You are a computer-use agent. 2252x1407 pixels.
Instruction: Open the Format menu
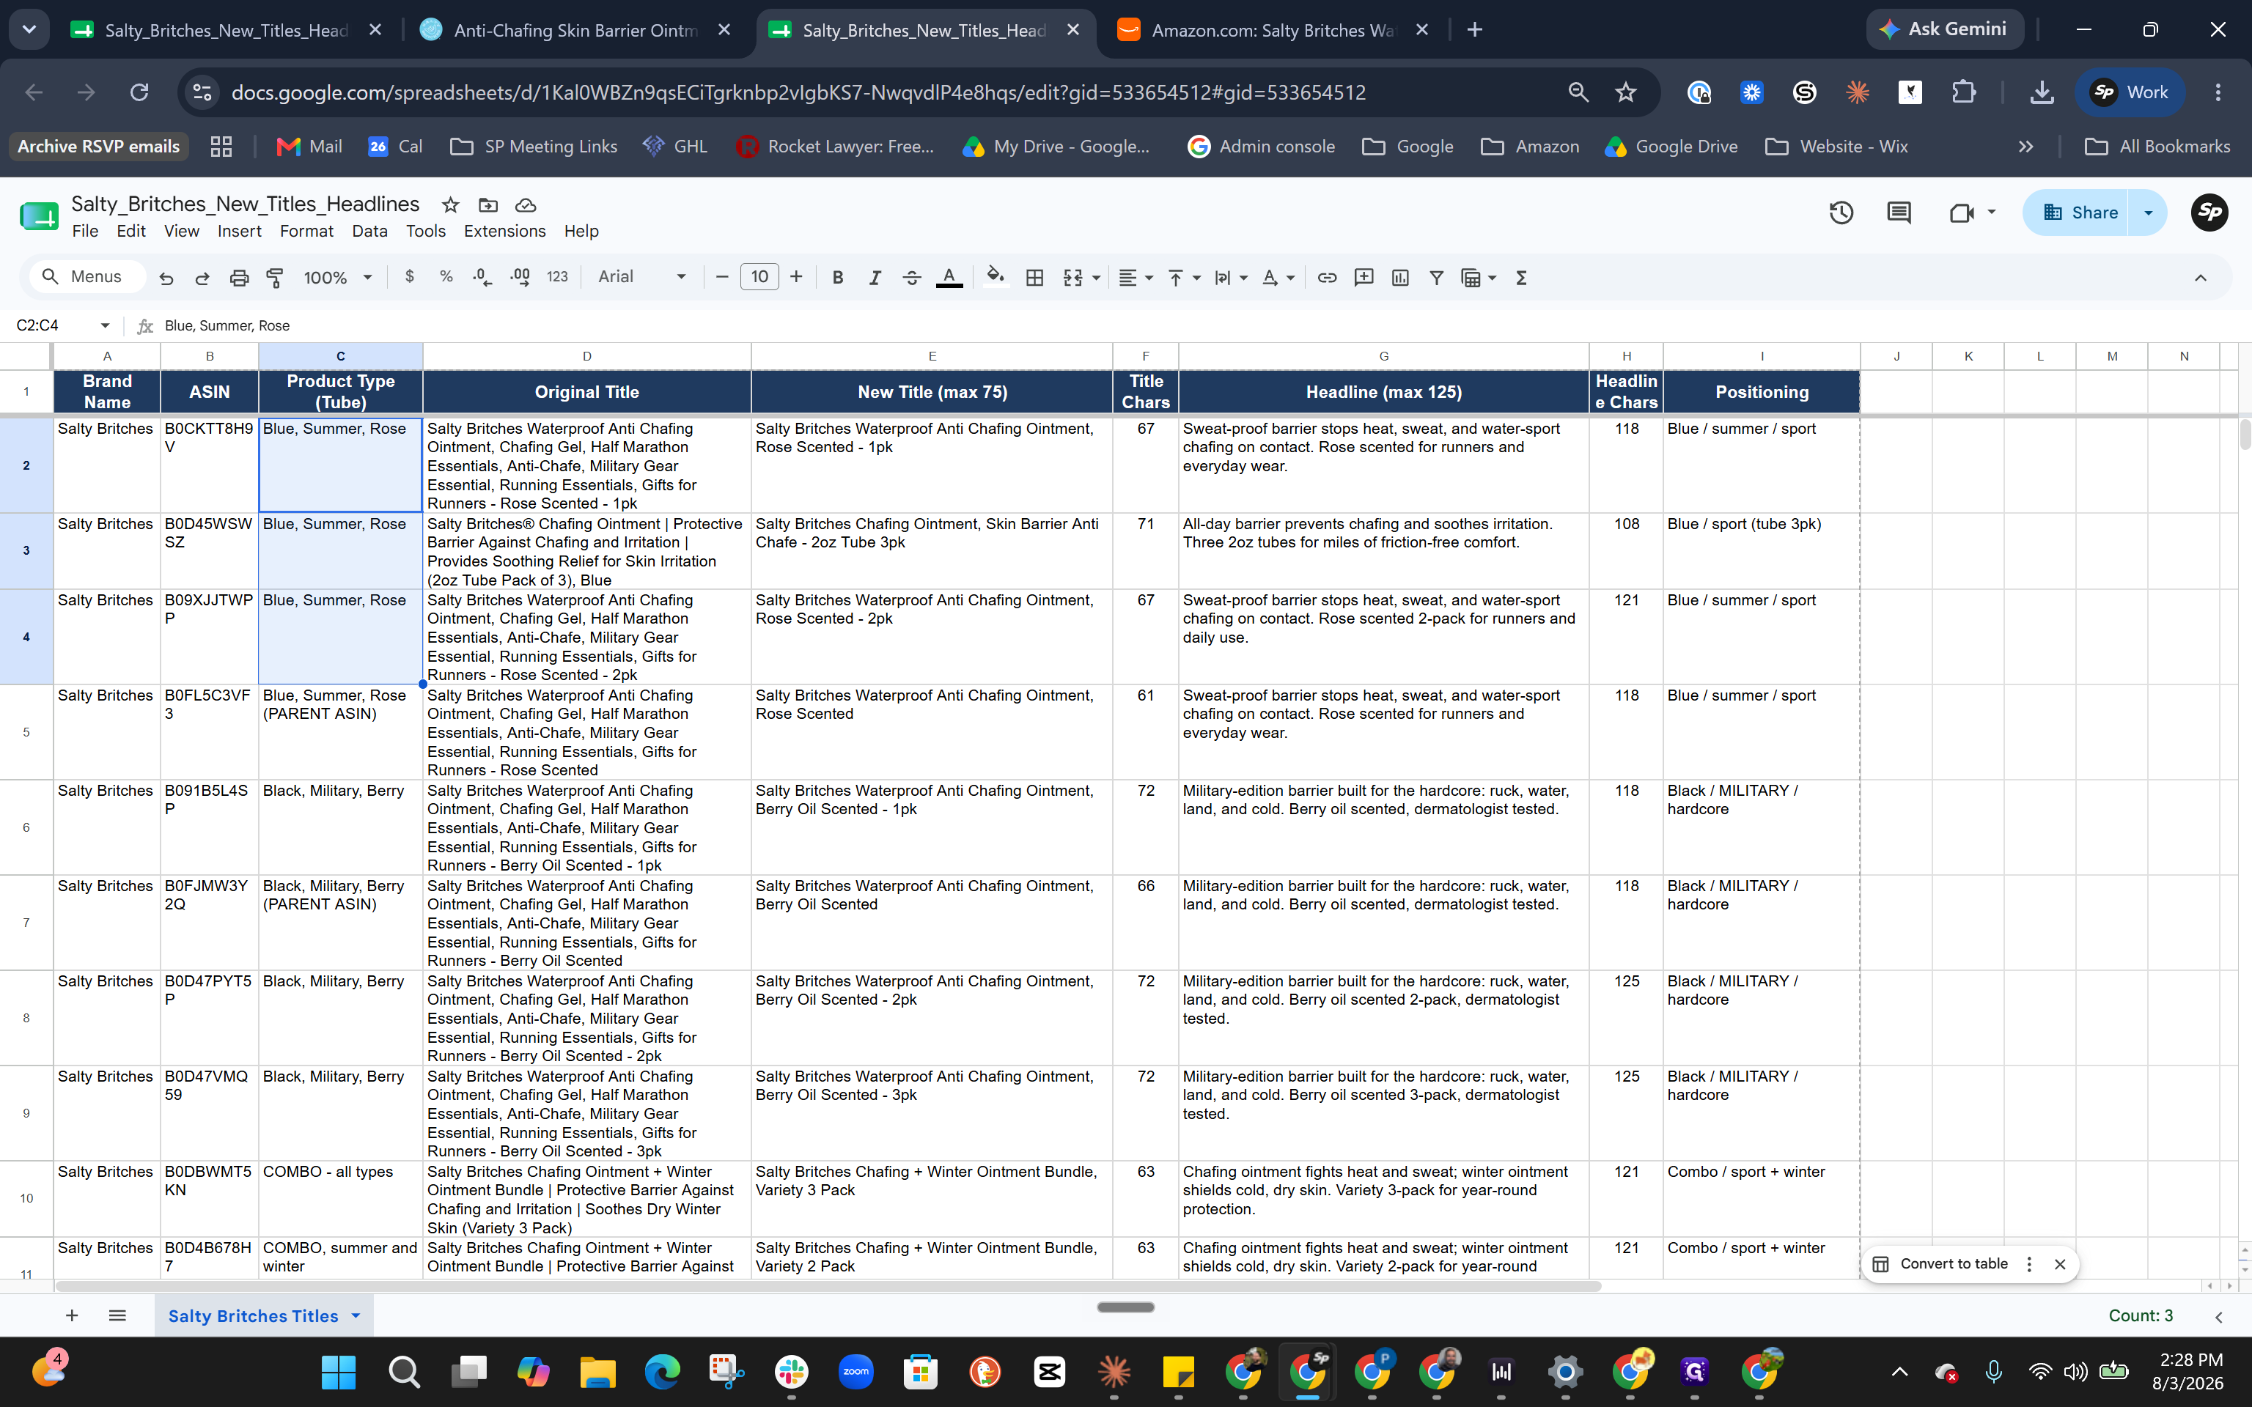point(306,231)
